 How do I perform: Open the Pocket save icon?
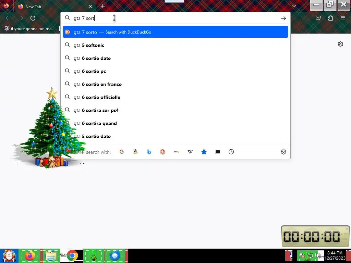coord(318,18)
